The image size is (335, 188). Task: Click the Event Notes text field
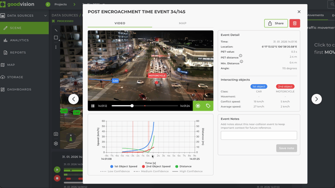(x=259, y=135)
